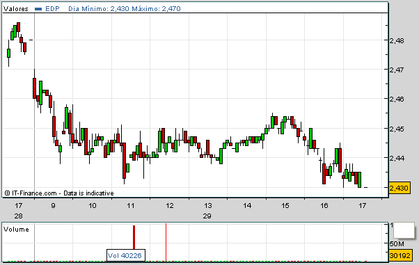Image resolution: width=419 pixels, height=265 pixels.
Task: Click the 'Vol 40226' tooltip box
Action: (x=126, y=256)
